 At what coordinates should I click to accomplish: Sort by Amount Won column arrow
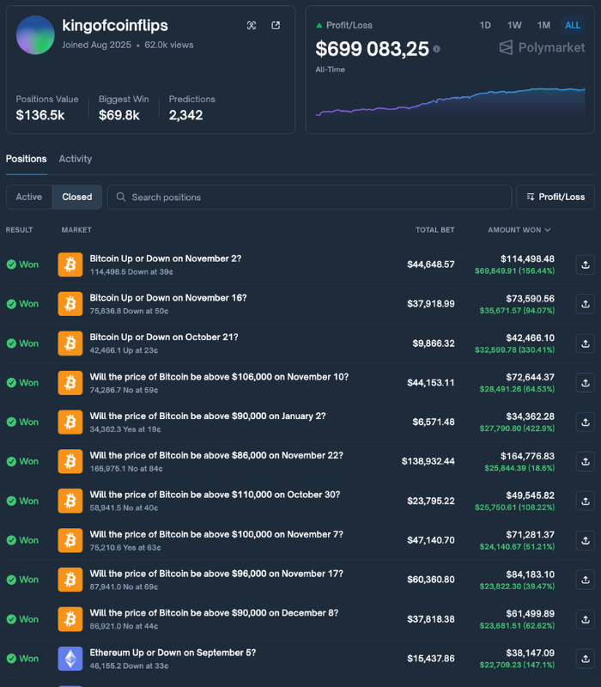(x=548, y=230)
